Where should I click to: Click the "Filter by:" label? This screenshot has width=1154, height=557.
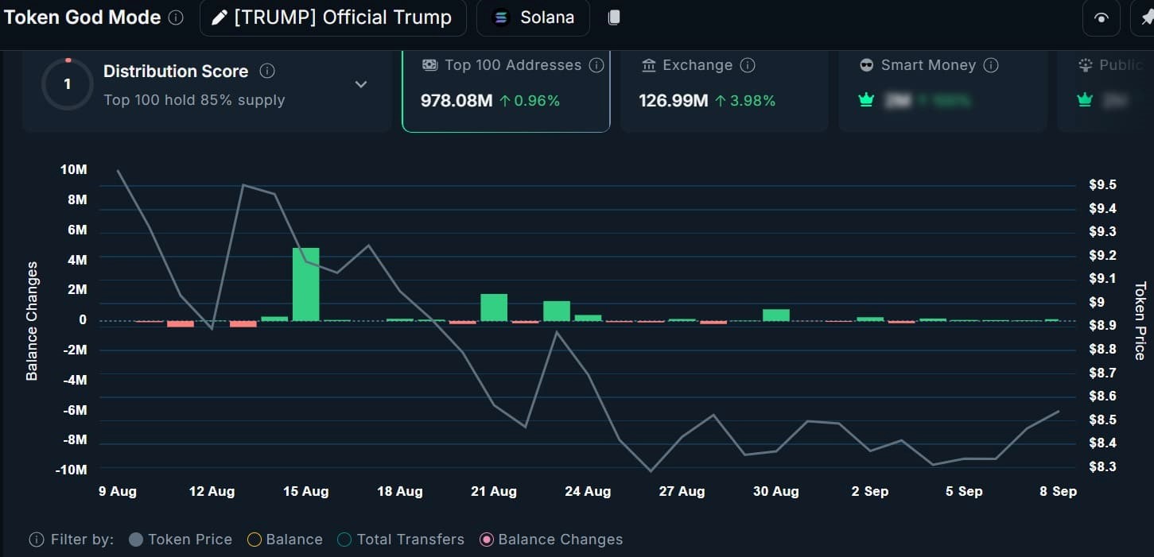(82, 540)
